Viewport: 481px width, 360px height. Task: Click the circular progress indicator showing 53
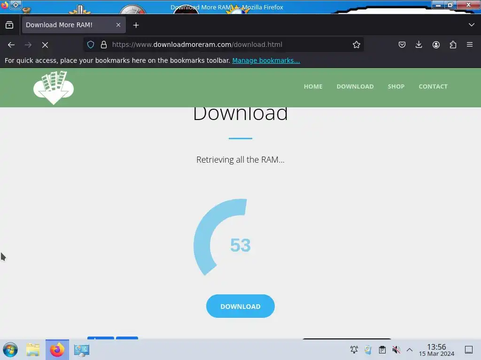pyautogui.click(x=240, y=245)
